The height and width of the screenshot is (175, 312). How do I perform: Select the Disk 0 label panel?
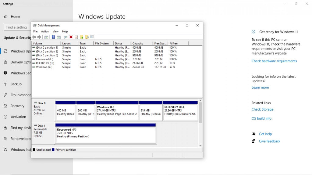pos(43,111)
